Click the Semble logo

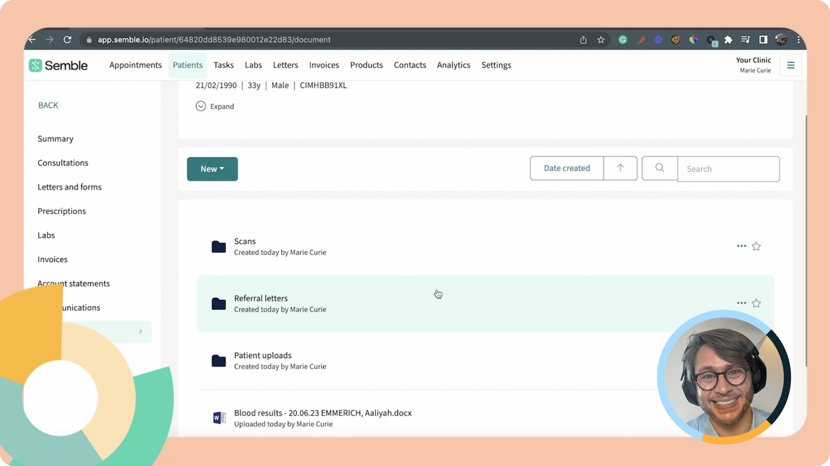(x=58, y=65)
